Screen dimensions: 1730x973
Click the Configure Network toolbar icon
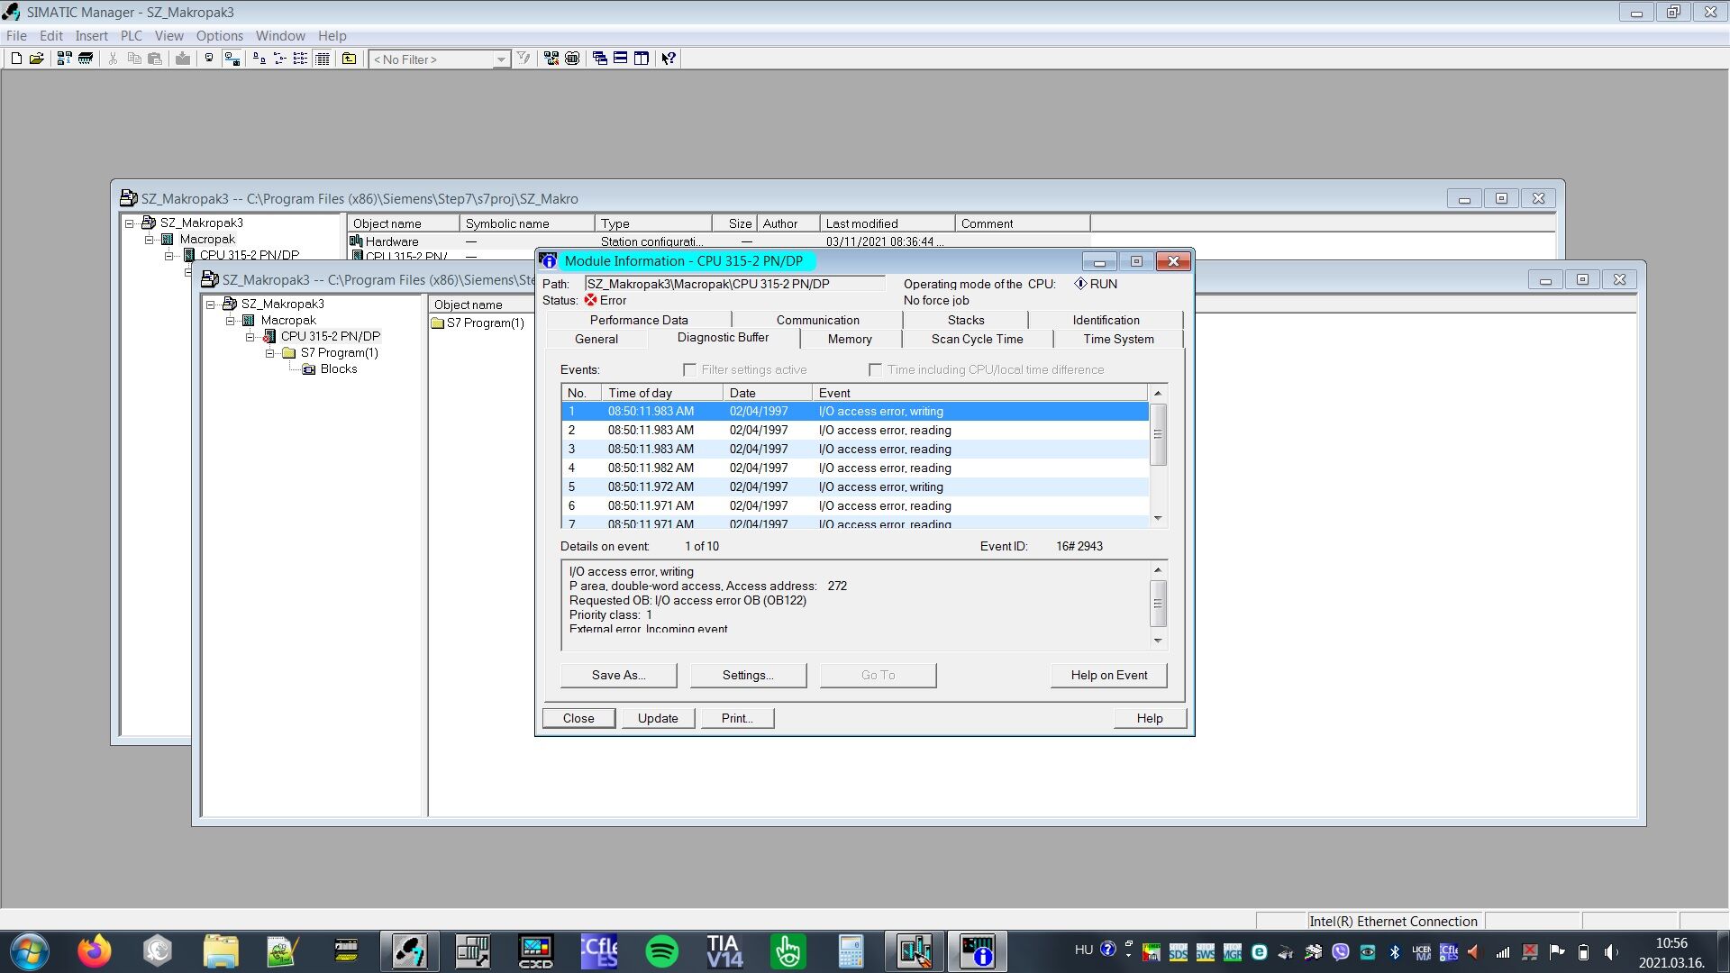coord(551,59)
